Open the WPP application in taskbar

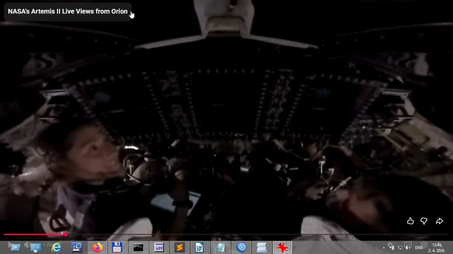[159, 247]
